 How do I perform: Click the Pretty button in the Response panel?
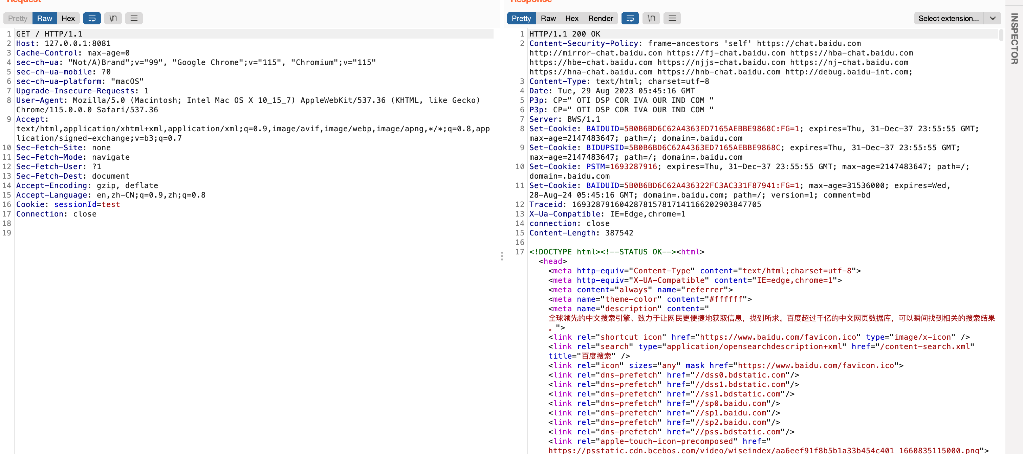521,18
